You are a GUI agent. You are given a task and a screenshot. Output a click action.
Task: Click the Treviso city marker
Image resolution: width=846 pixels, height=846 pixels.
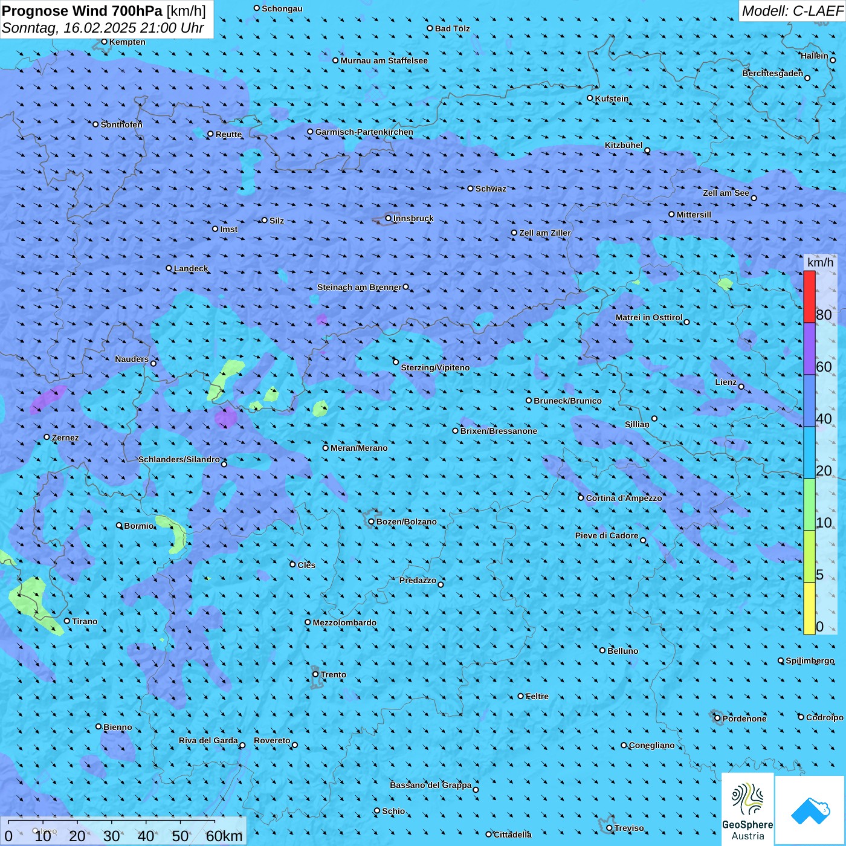[x=609, y=828]
